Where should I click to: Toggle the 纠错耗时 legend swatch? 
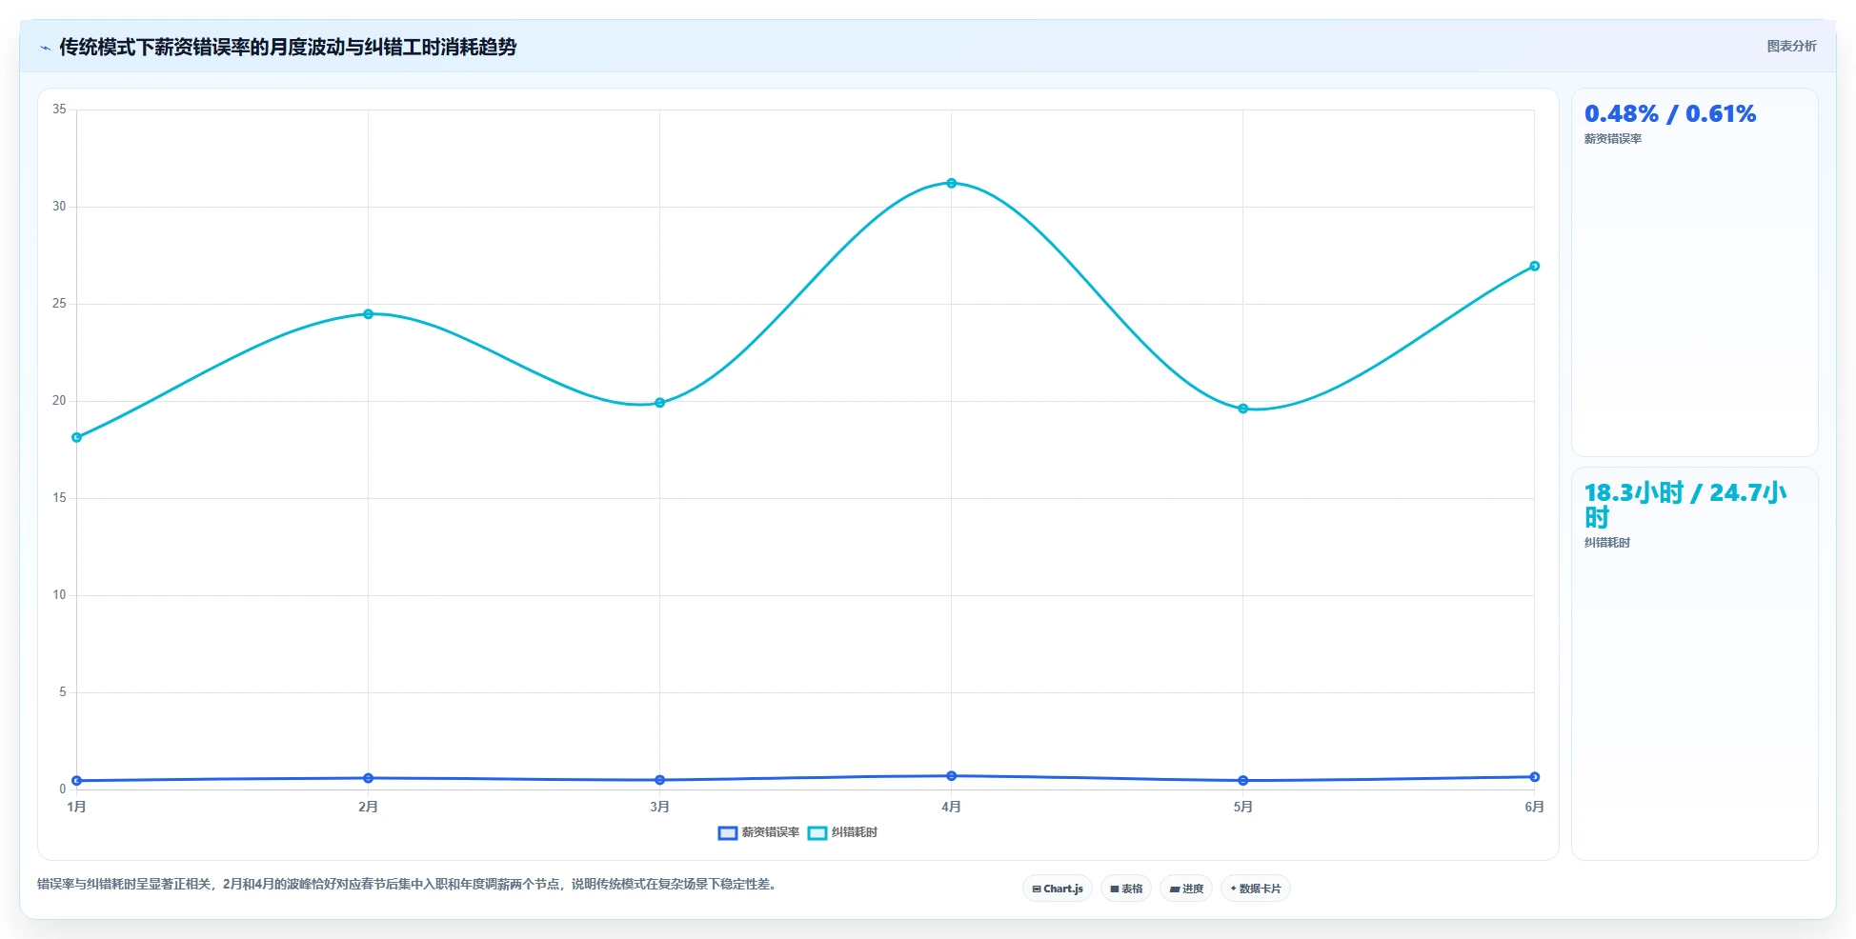click(817, 833)
